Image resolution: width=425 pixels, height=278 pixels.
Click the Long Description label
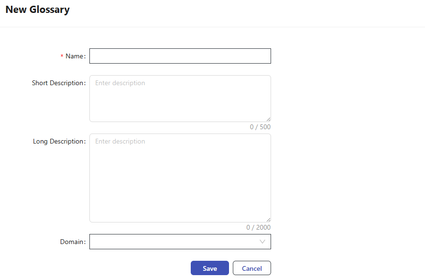pos(58,141)
